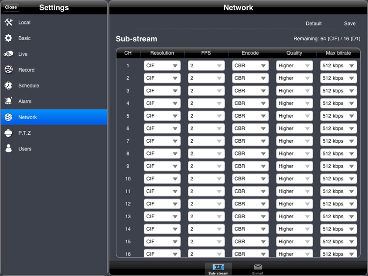This screenshot has width=368, height=276.
Task: Click the channel number 8 cell
Action: click(128, 153)
